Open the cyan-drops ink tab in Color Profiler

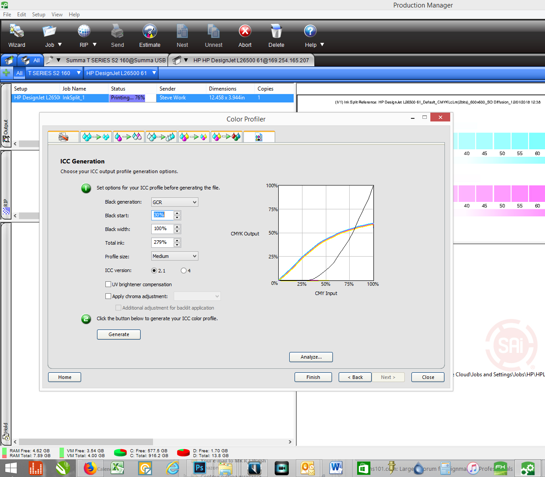point(96,137)
